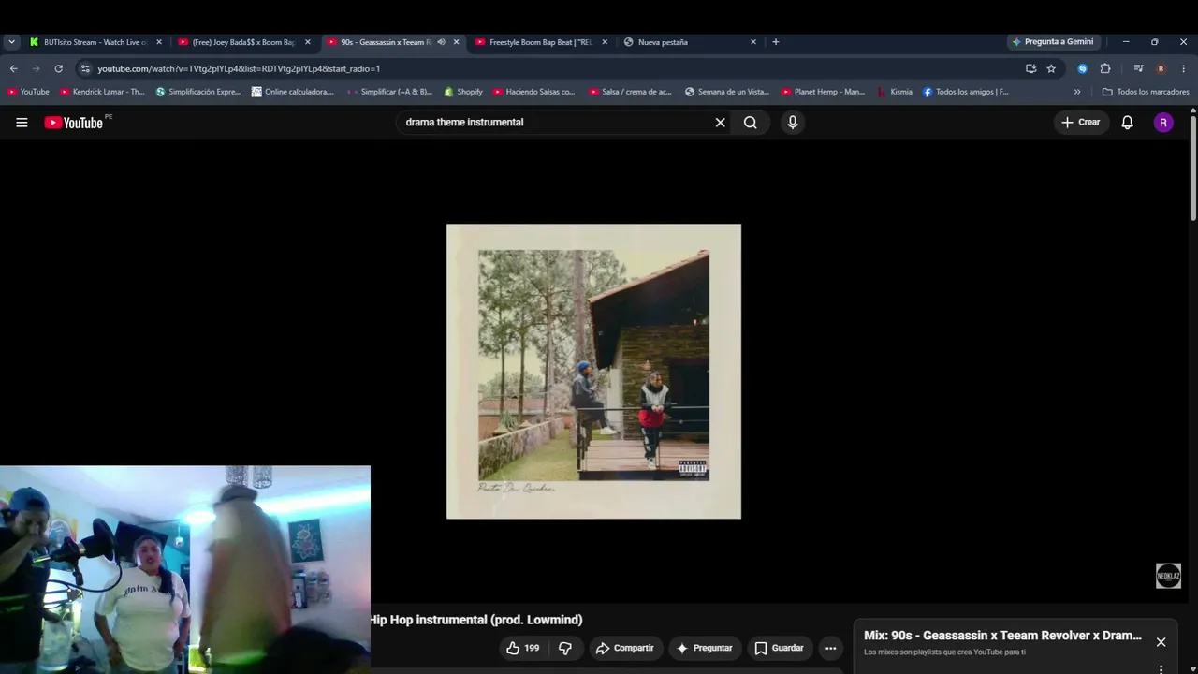1198x674 pixels.
Task: Click the video album cover art
Action: (x=593, y=371)
